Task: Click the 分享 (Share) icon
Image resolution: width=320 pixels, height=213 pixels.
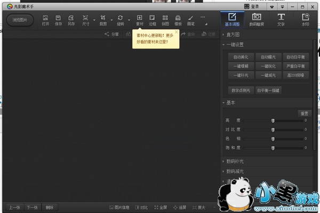Action: pyautogui.click(x=111, y=34)
